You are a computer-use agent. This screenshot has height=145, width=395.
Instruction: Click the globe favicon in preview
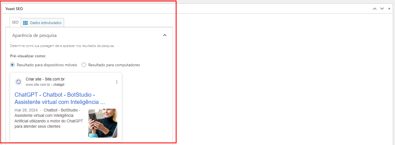pos(18,82)
